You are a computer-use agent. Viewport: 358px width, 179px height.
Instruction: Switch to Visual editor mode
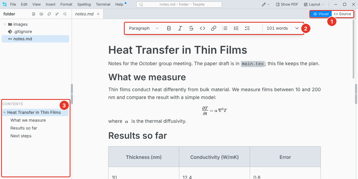(x=321, y=14)
